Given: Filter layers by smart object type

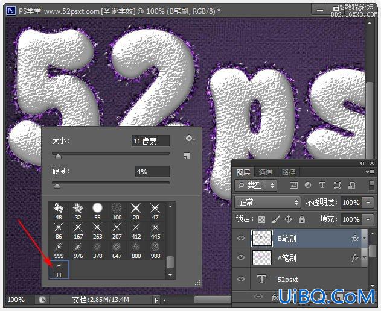Looking at the screenshot, I should [351, 186].
